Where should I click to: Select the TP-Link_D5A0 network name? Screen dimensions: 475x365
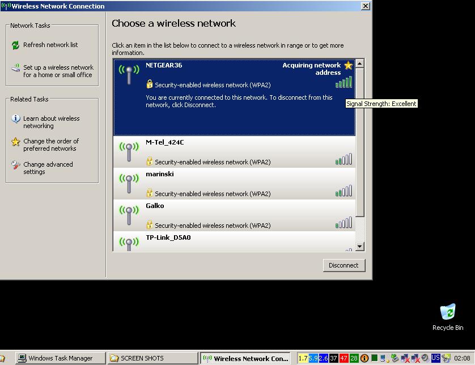(x=168, y=238)
